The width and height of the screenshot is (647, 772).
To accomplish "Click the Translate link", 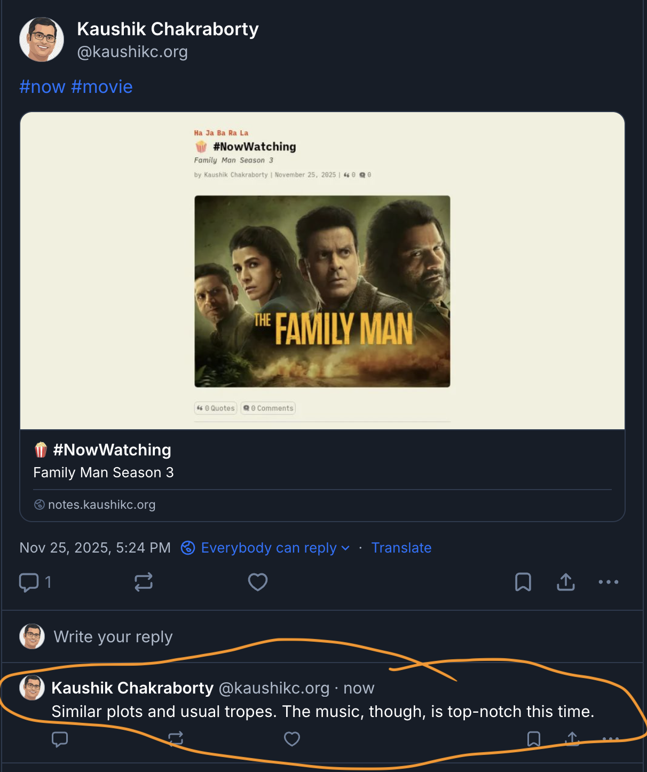I will (x=401, y=548).
